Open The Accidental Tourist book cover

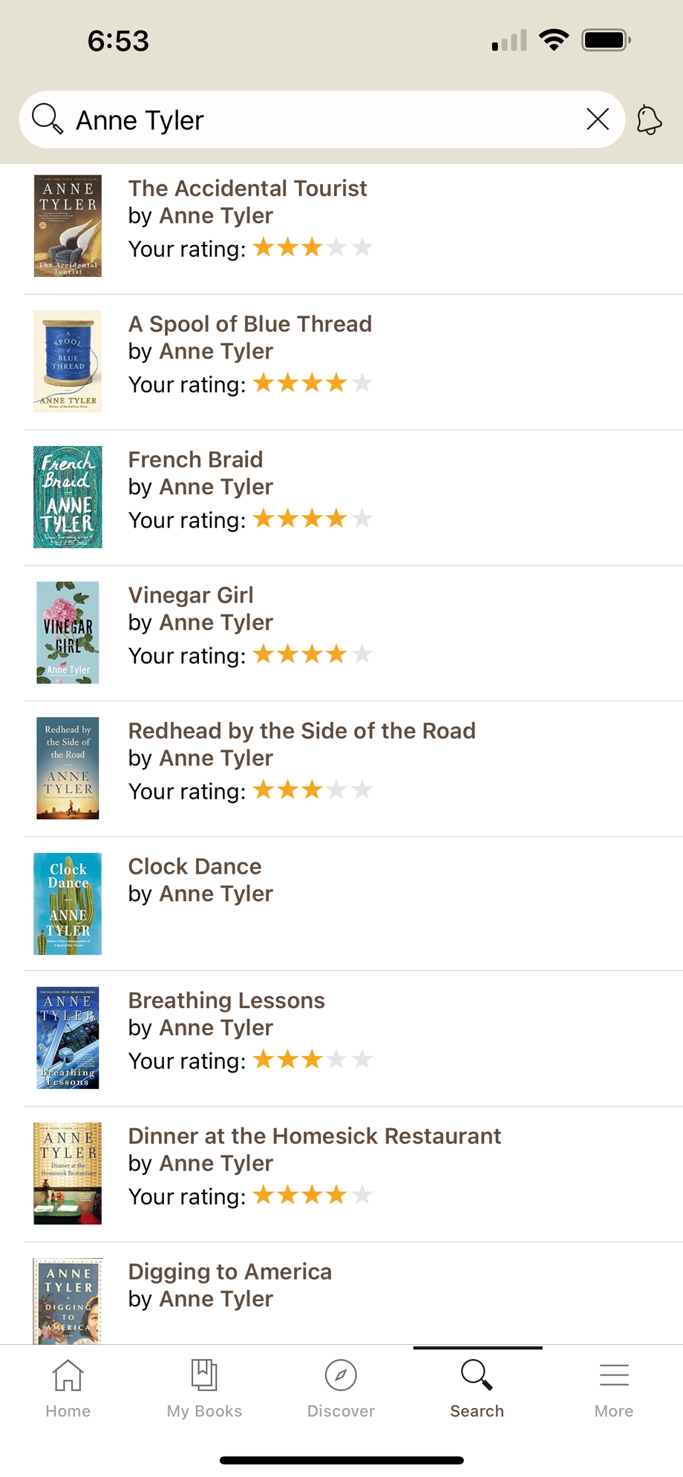pyautogui.click(x=68, y=226)
